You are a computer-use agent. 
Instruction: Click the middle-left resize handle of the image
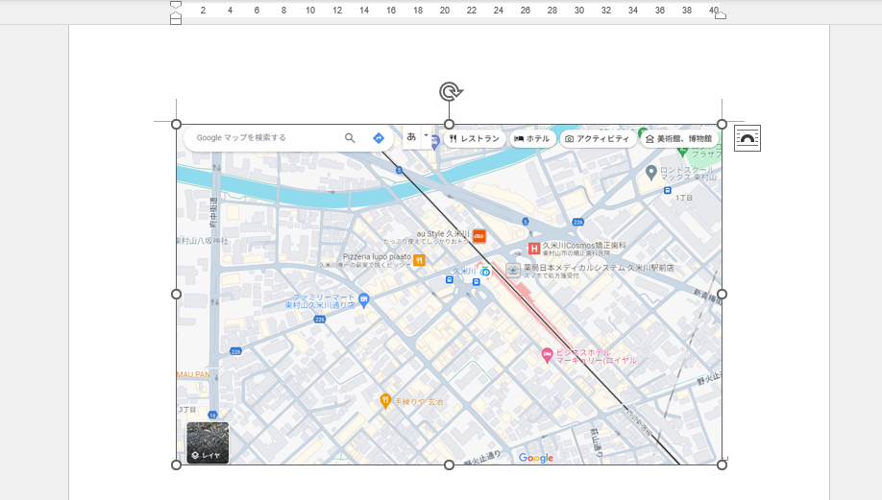click(x=176, y=295)
